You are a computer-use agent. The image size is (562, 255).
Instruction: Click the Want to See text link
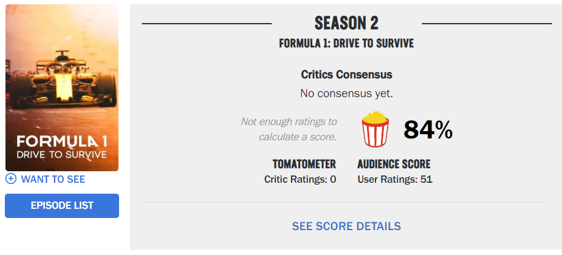tap(53, 179)
